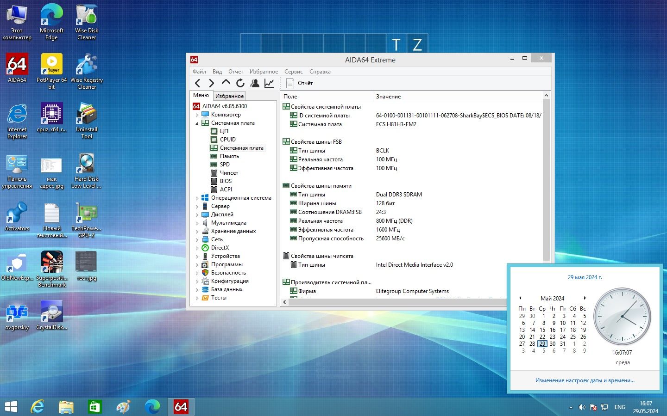Click the up-level arrow toolbar icon
The width and height of the screenshot is (667, 416).
(x=226, y=83)
